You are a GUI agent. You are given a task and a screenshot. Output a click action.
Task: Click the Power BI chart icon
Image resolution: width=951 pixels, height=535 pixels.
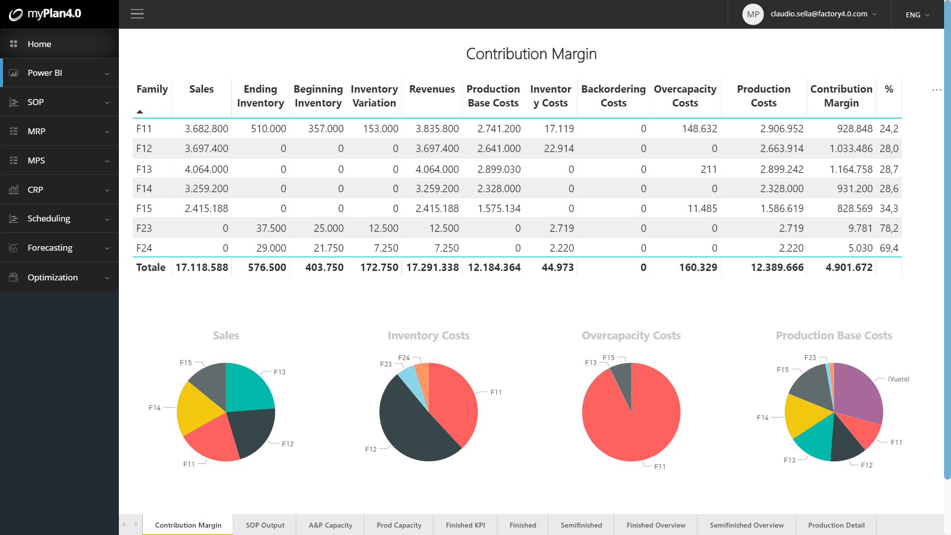14,73
